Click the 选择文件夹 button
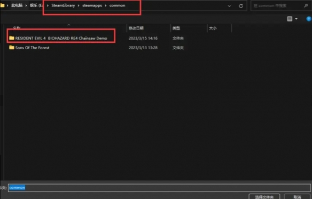The image size is (312, 199). [264, 197]
